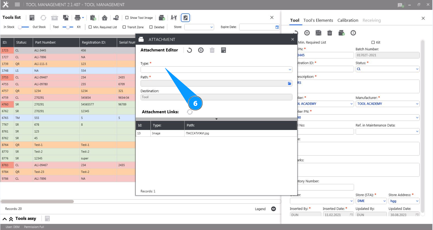Open the Type dropdown in Attachment Editor

(x=216, y=69)
